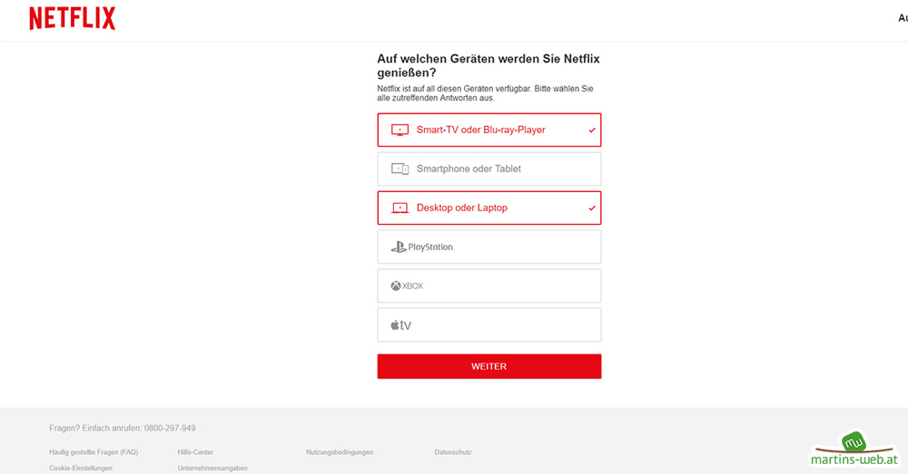Open the Unternehmensangaben link
The height and width of the screenshot is (474, 908).
[212, 468]
